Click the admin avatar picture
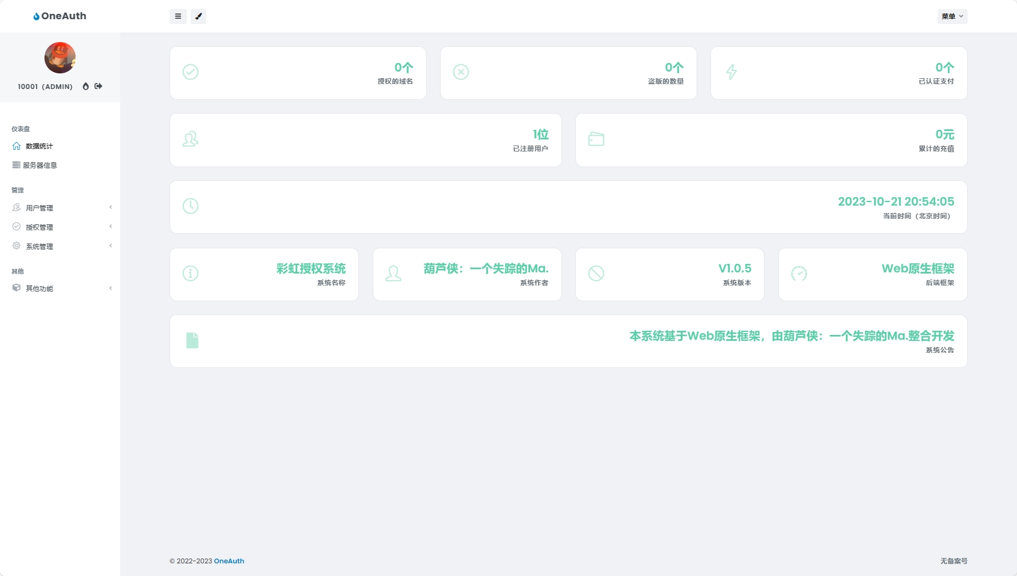1017x576 pixels. click(x=60, y=58)
